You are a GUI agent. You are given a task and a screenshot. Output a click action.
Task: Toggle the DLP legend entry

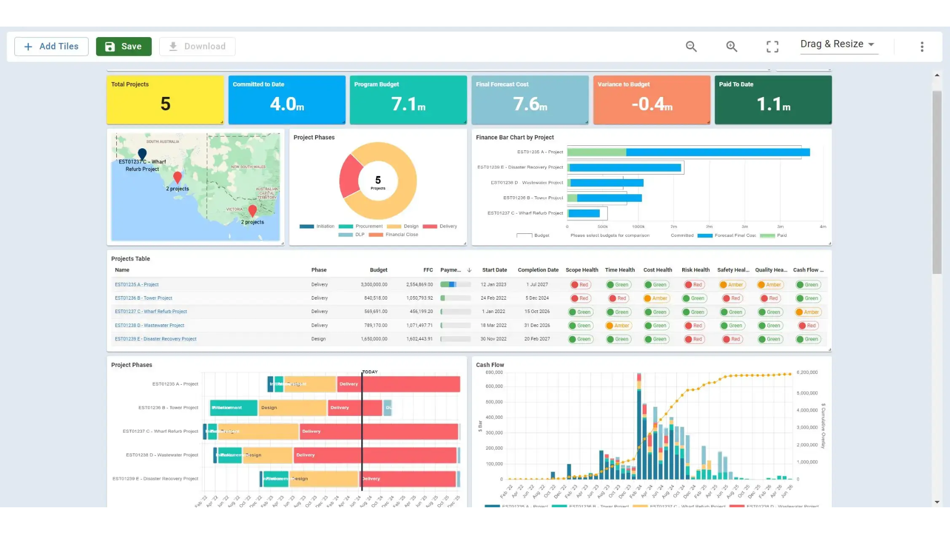tap(351, 235)
